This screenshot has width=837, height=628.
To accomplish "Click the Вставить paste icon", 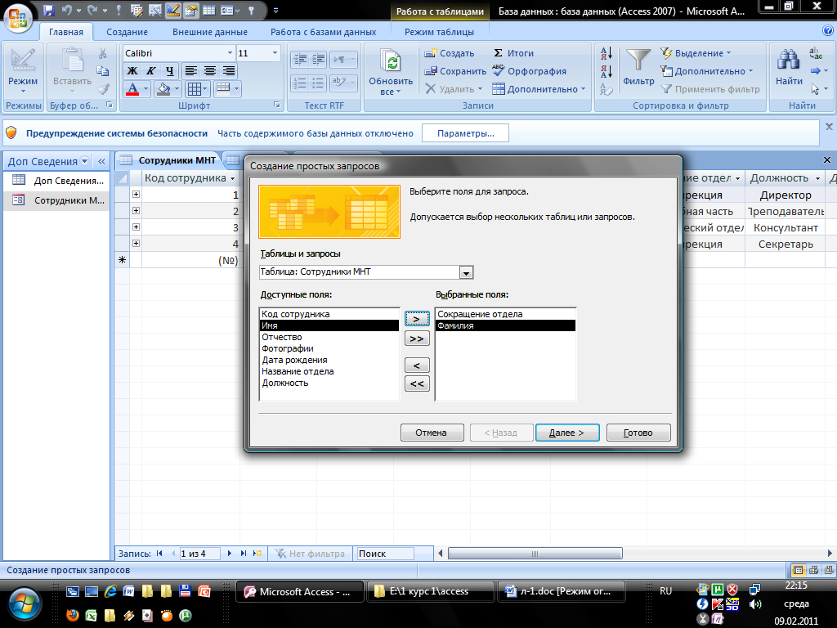I will coord(72,60).
